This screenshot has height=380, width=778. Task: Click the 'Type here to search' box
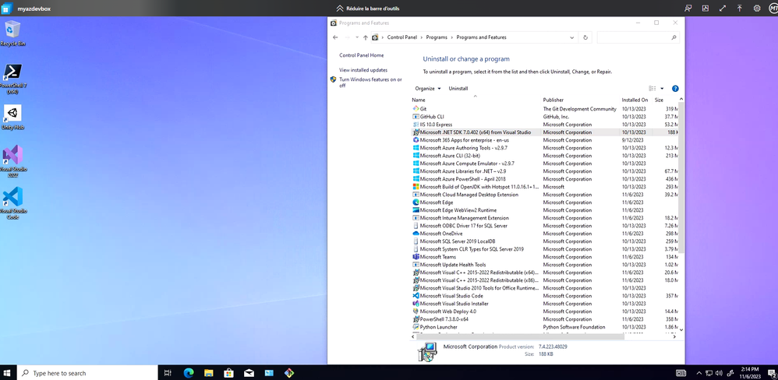(x=88, y=372)
